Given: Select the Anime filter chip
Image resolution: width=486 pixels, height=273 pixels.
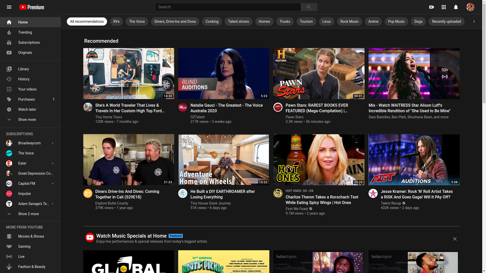Looking at the screenshot, I should click(373, 21).
